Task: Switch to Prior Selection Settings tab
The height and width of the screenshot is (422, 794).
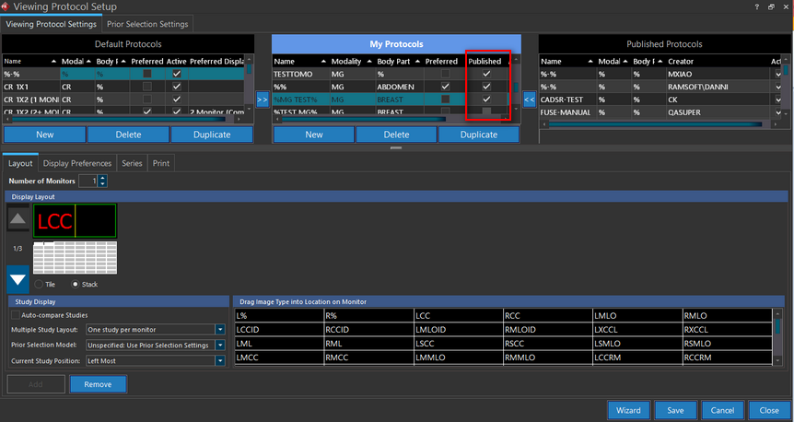Action: point(147,24)
